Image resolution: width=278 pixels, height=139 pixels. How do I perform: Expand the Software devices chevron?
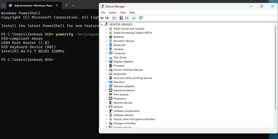106,115
